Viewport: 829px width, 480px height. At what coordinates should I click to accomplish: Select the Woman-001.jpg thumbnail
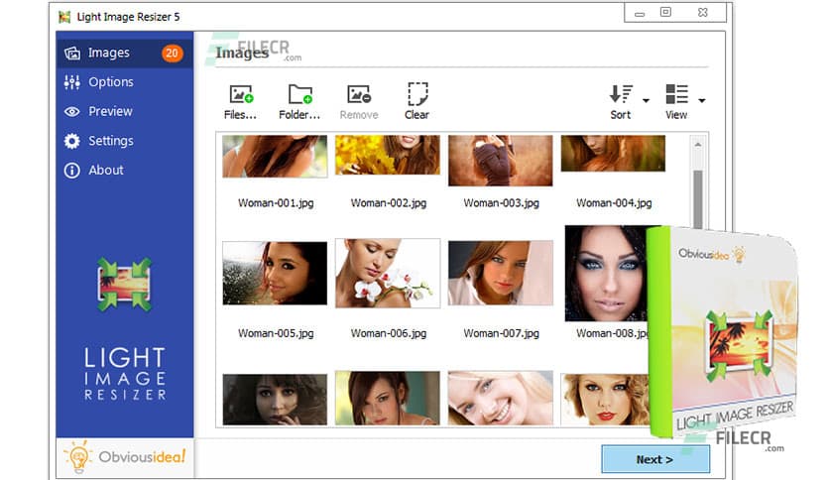(x=275, y=156)
